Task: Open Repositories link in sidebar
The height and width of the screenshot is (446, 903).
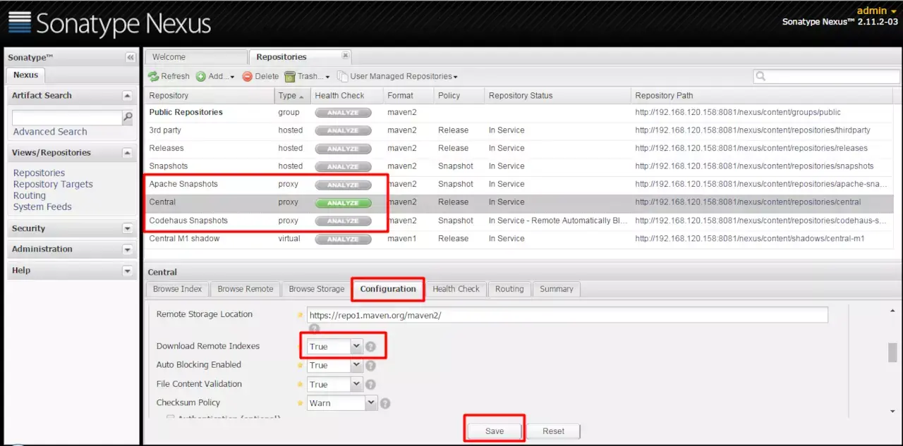Action: 39,173
